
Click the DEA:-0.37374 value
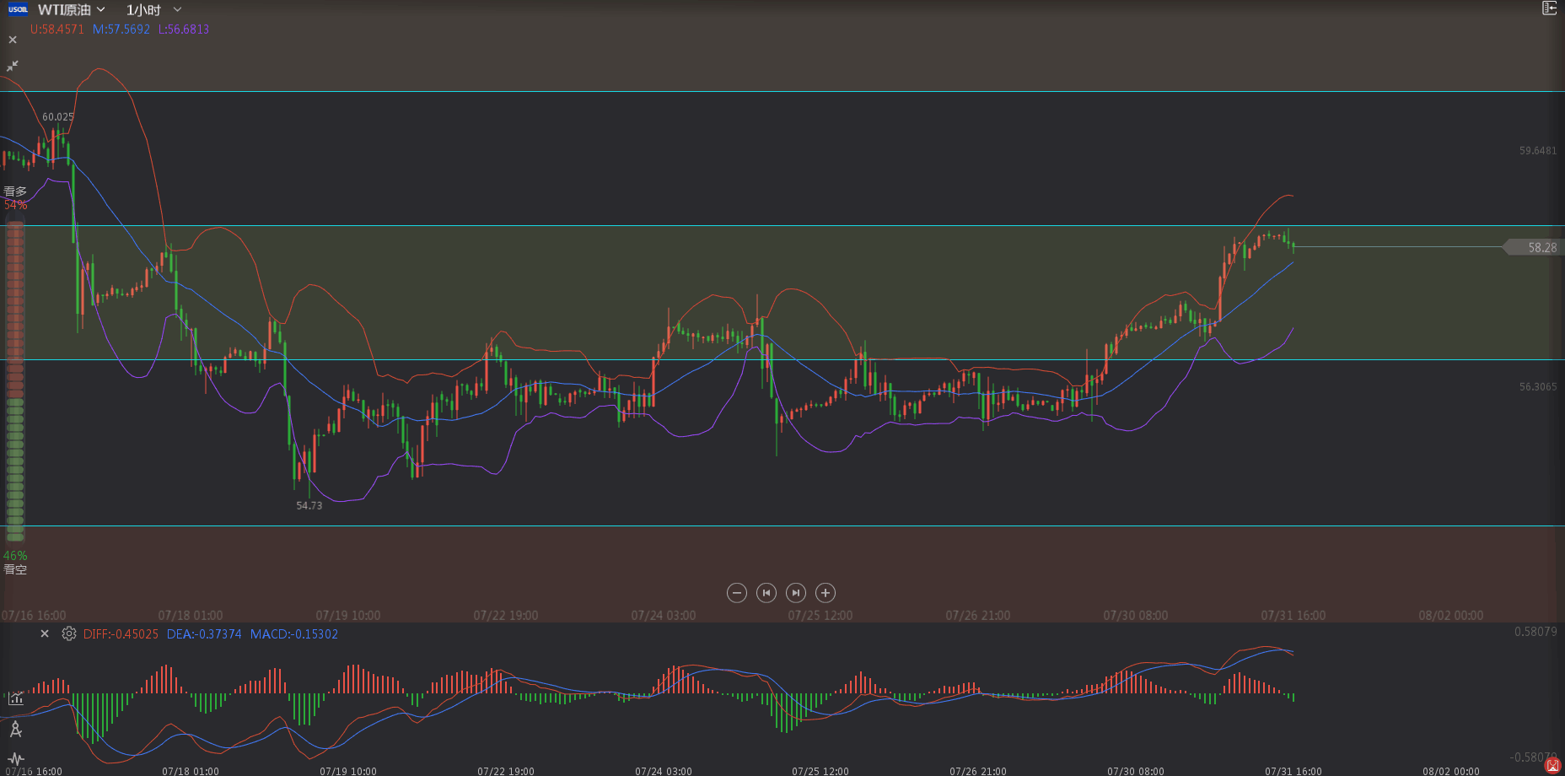pyautogui.click(x=204, y=634)
